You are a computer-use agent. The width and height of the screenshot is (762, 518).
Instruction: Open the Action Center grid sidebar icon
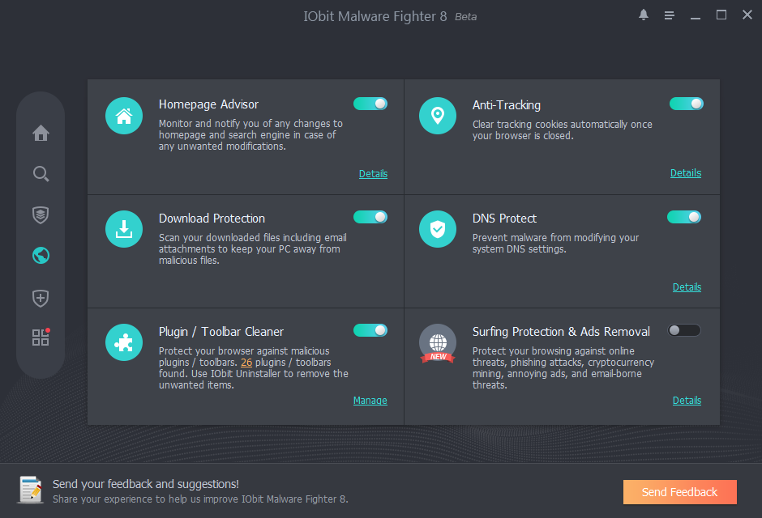tap(41, 338)
